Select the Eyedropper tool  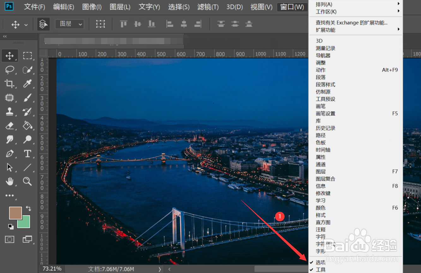tap(27, 84)
